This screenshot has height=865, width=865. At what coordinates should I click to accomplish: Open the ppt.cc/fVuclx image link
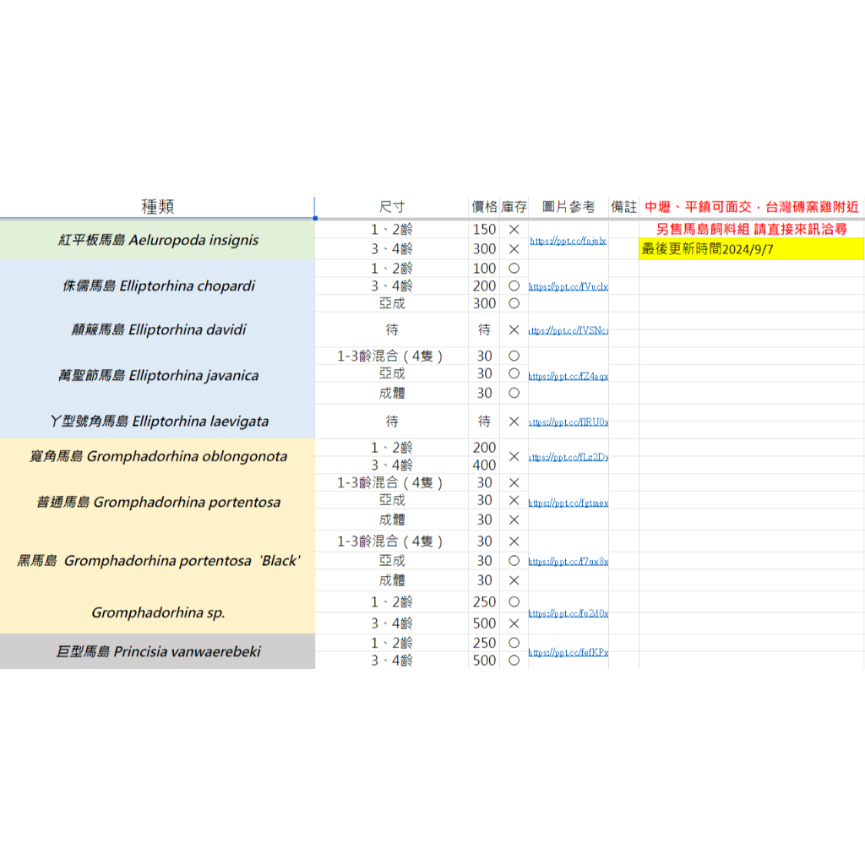[569, 286]
